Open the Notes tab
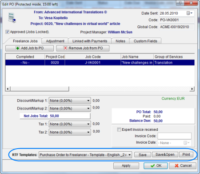Screen dimensions: 200x174 click(x=120, y=41)
